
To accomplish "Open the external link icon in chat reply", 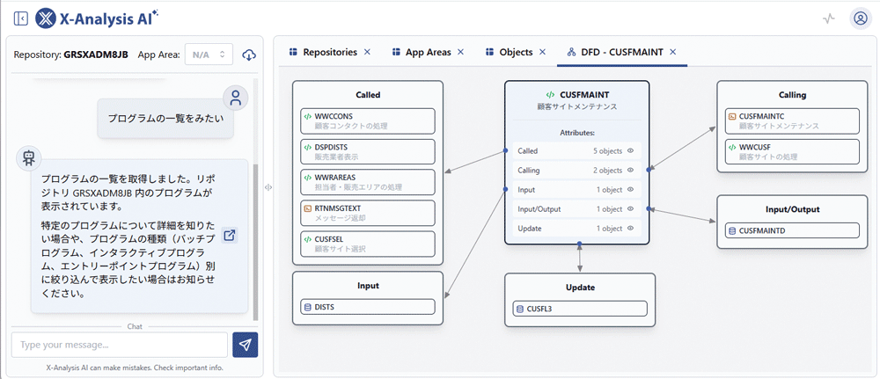I will (230, 235).
